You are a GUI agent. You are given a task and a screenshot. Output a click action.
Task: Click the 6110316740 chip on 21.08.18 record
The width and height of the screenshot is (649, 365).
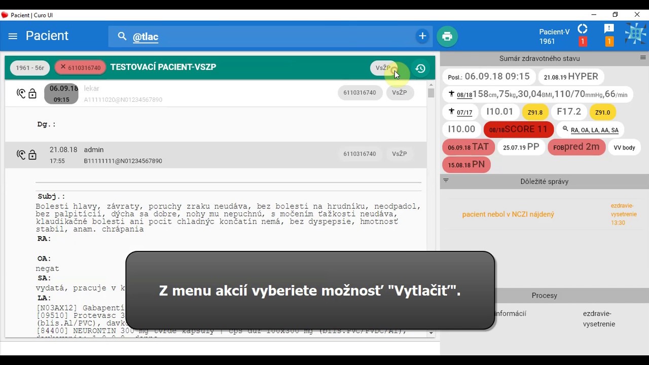[360, 154]
